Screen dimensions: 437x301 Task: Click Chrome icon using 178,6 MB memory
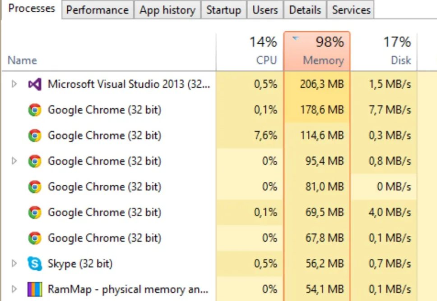pyautogui.click(x=35, y=110)
